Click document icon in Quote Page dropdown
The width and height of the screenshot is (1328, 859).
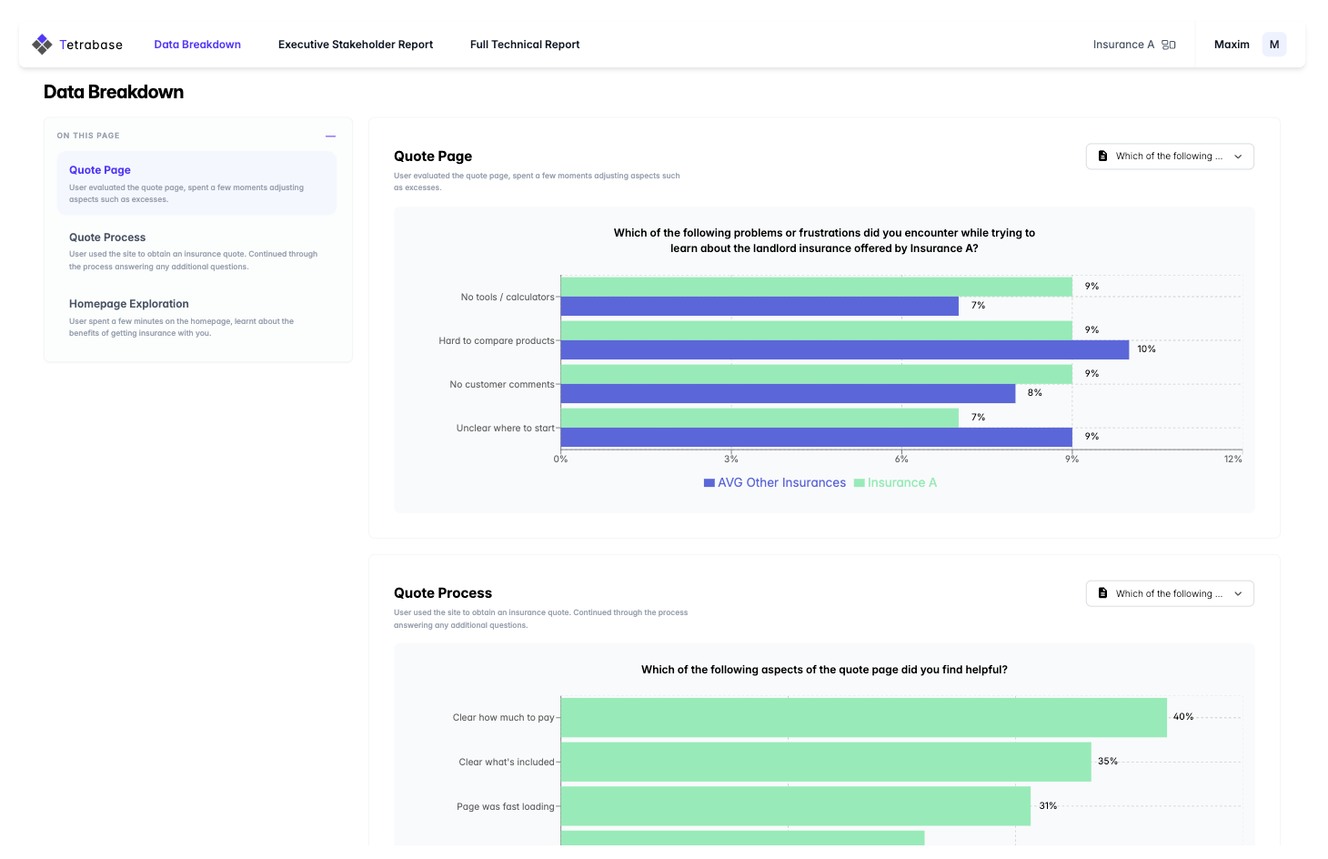[x=1102, y=157]
